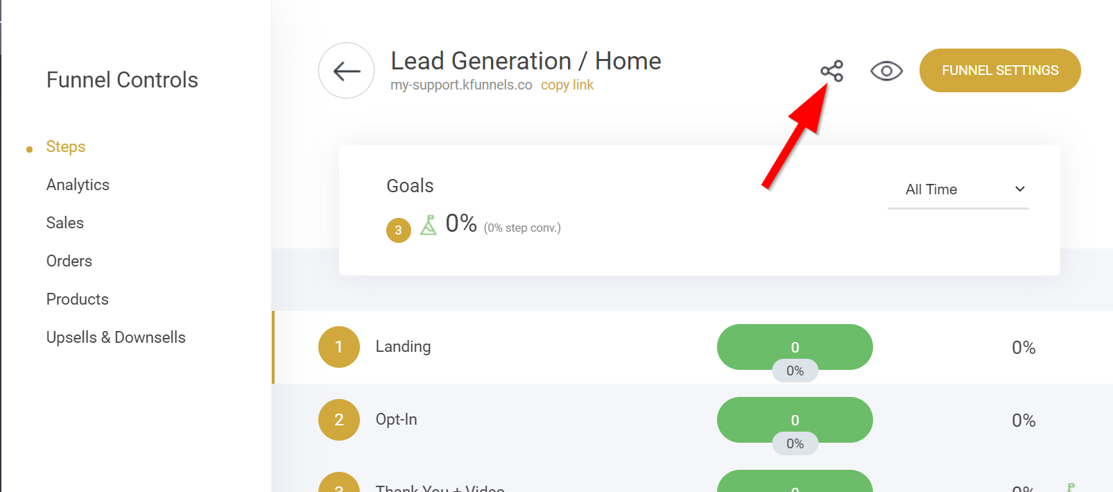Click the share funnel icon

click(x=831, y=71)
